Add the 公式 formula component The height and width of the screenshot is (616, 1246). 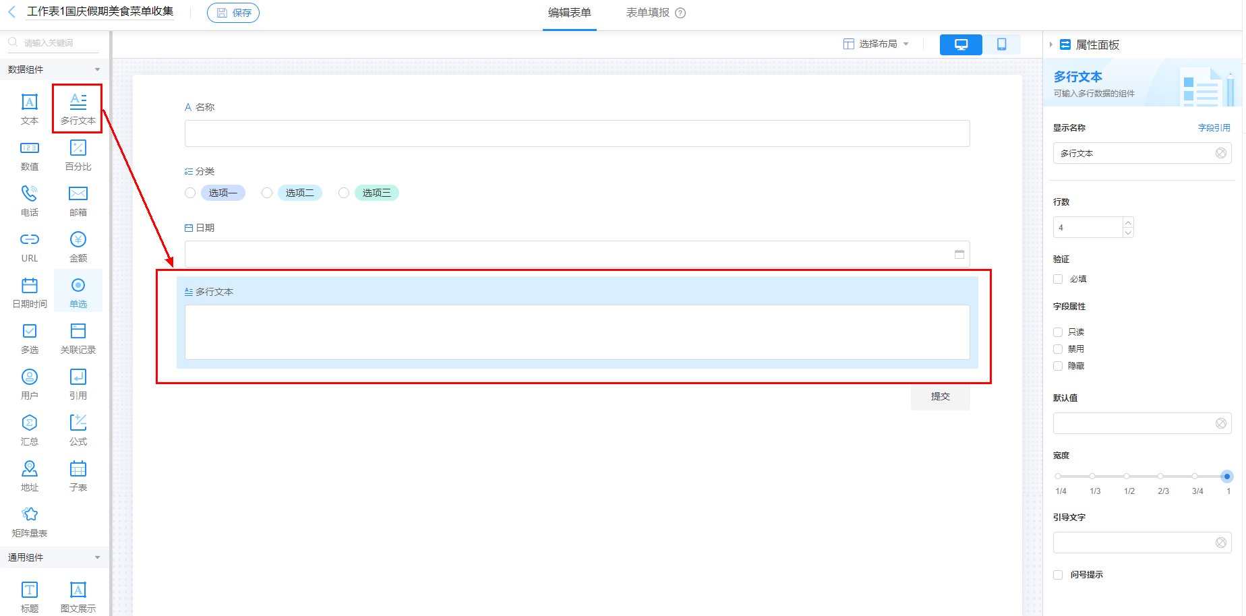(78, 431)
